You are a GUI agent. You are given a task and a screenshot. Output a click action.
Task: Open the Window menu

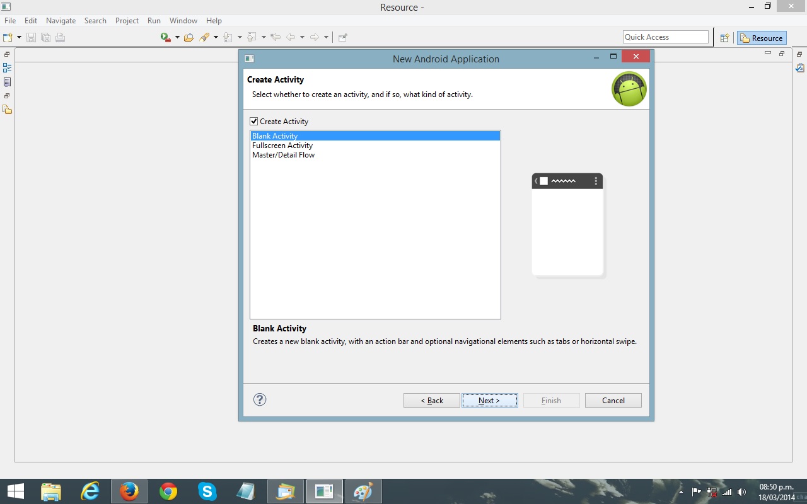[x=183, y=21]
